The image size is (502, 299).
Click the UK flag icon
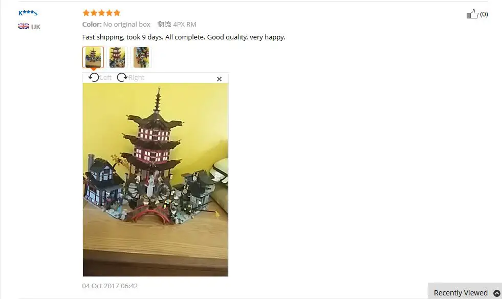click(x=24, y=26)
